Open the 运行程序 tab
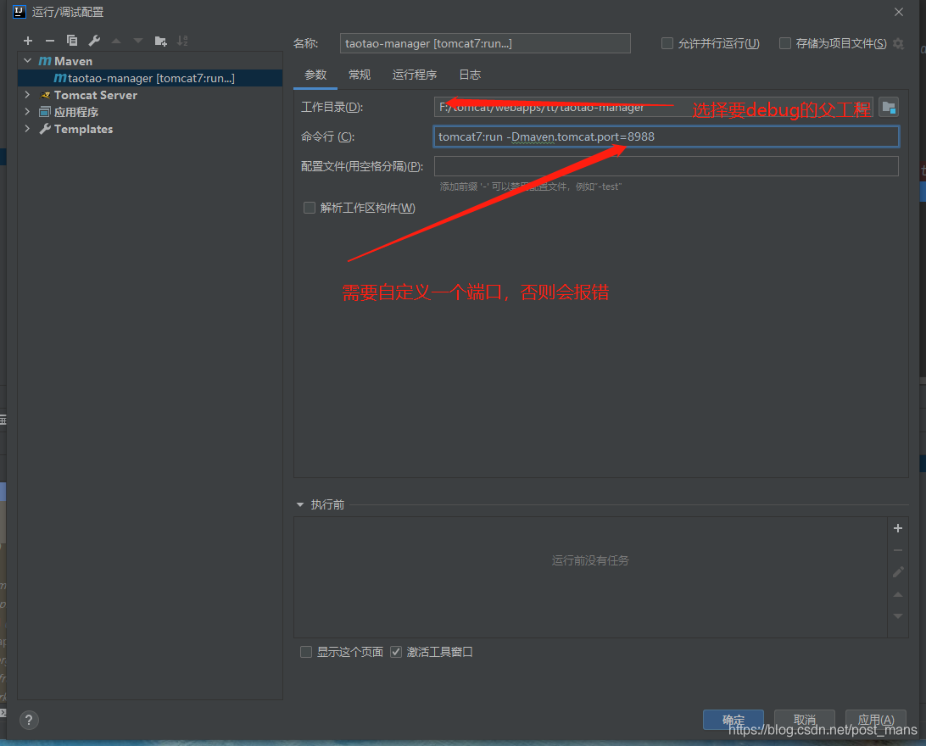The image size is (926, 746). (x=414, y=75)
